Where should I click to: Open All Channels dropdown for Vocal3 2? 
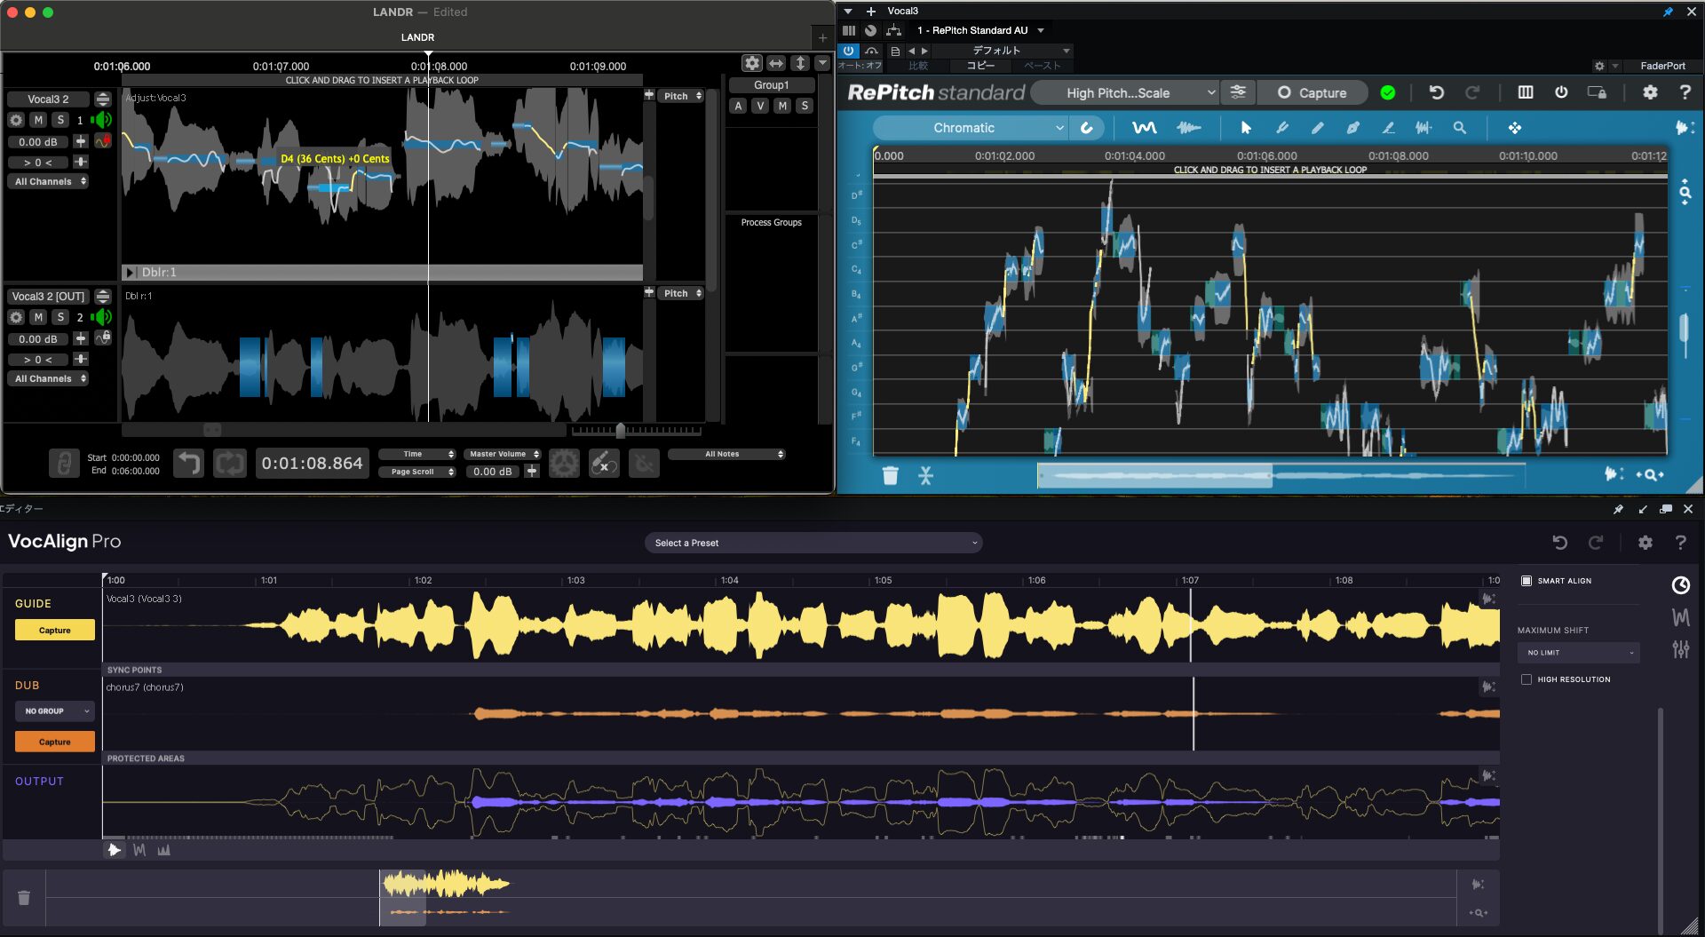[x=50, y=181]
